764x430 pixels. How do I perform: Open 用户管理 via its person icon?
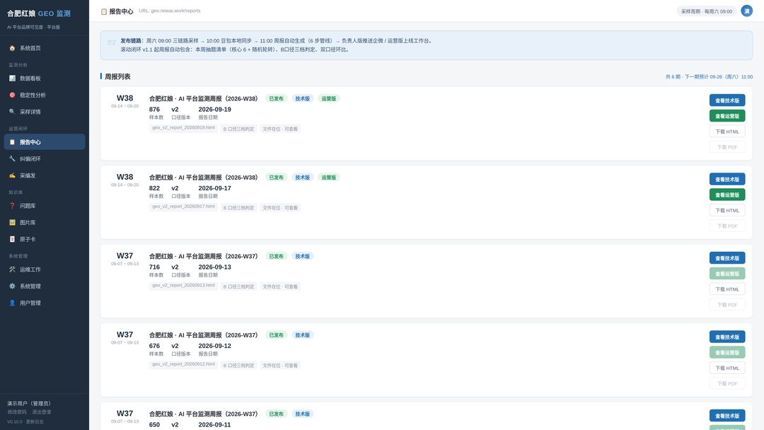point(12,303)
